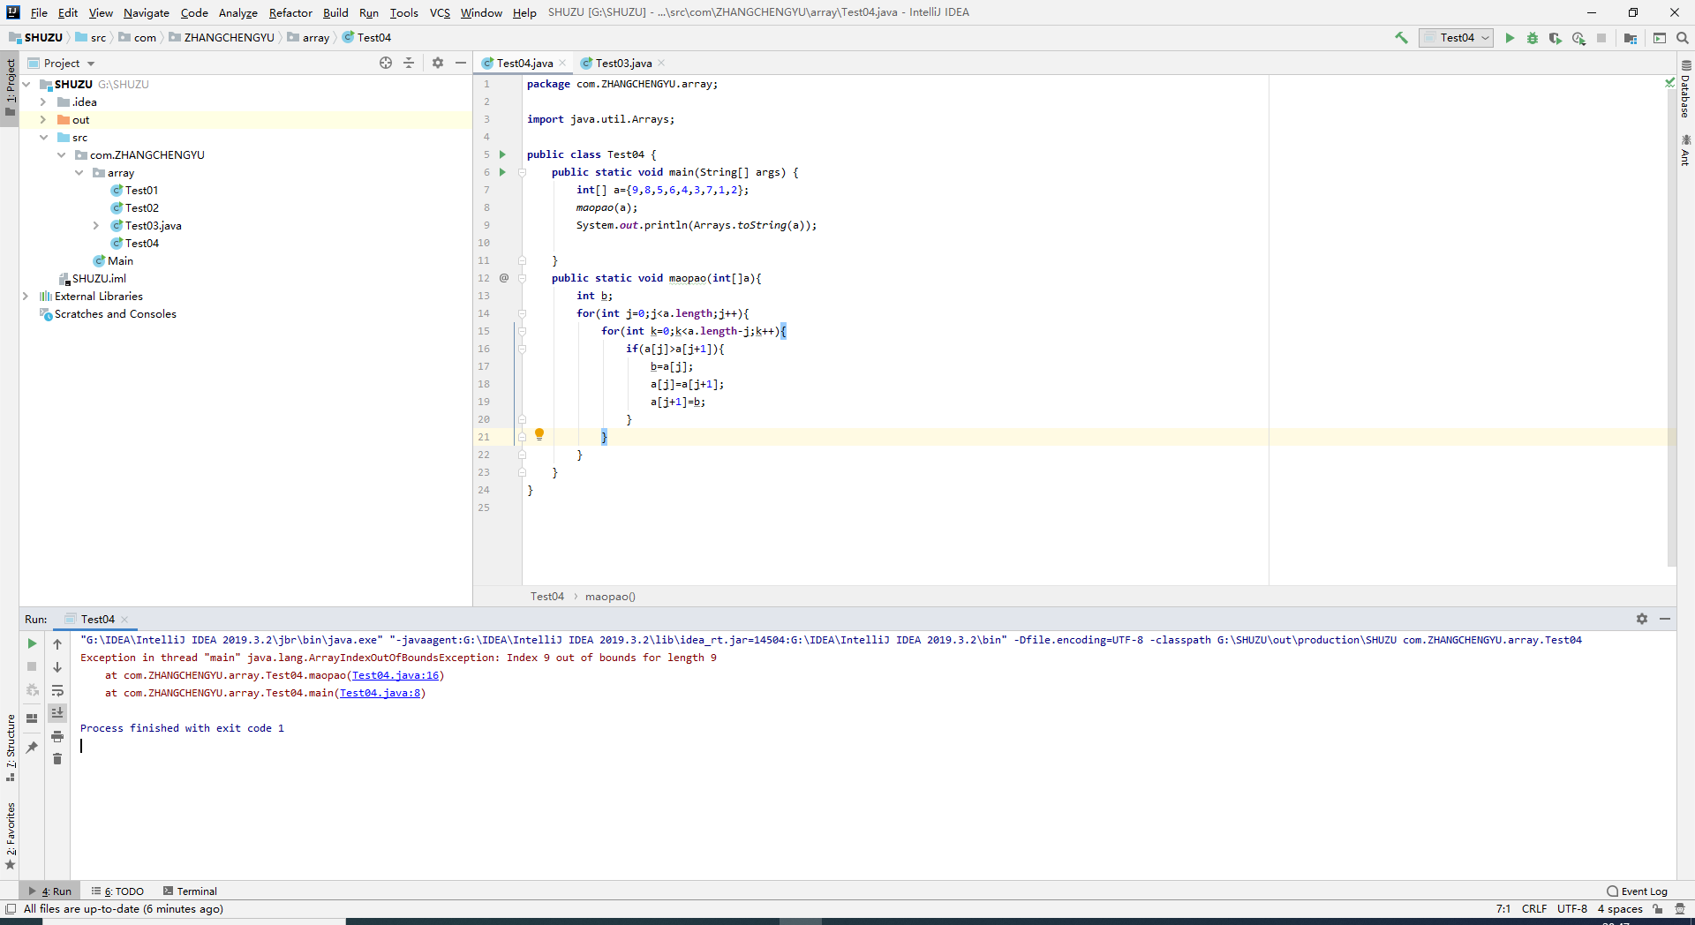This screenshot has height=925, width=1695.
Task: Follow the Test04.java:16 stack trace link
Action: [395, 675]
